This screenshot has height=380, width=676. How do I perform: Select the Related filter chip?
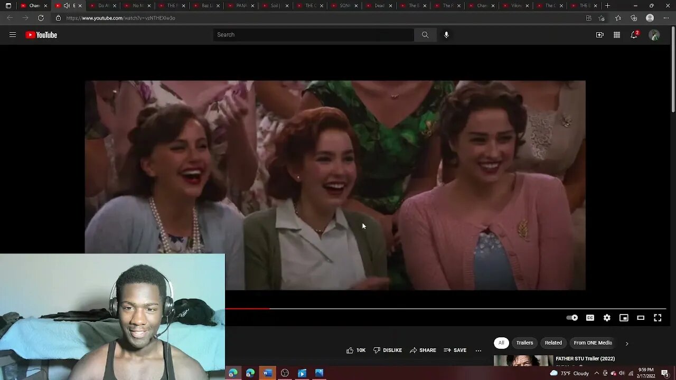coord(553,343)
